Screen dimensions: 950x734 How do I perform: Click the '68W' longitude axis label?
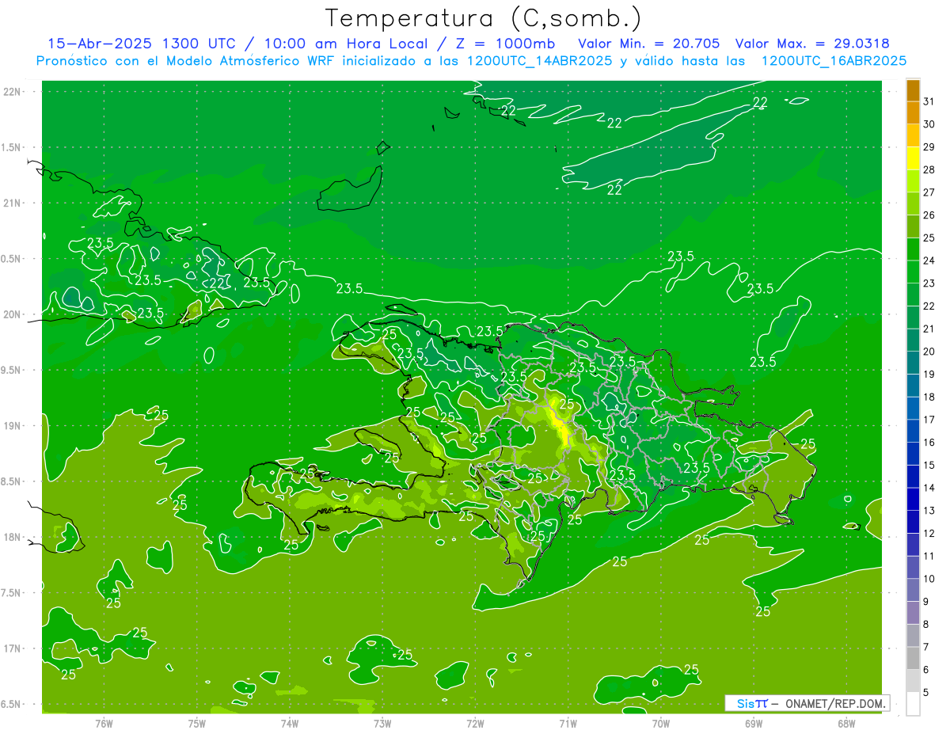coord(846,724)
